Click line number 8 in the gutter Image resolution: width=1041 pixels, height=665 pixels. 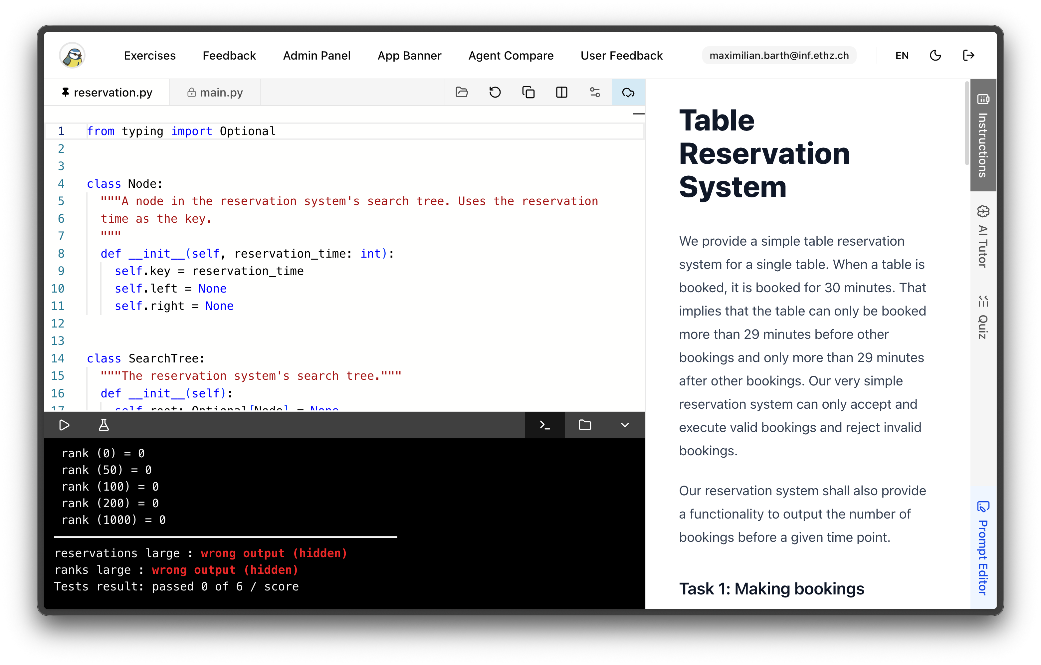[x=61, y=253]
